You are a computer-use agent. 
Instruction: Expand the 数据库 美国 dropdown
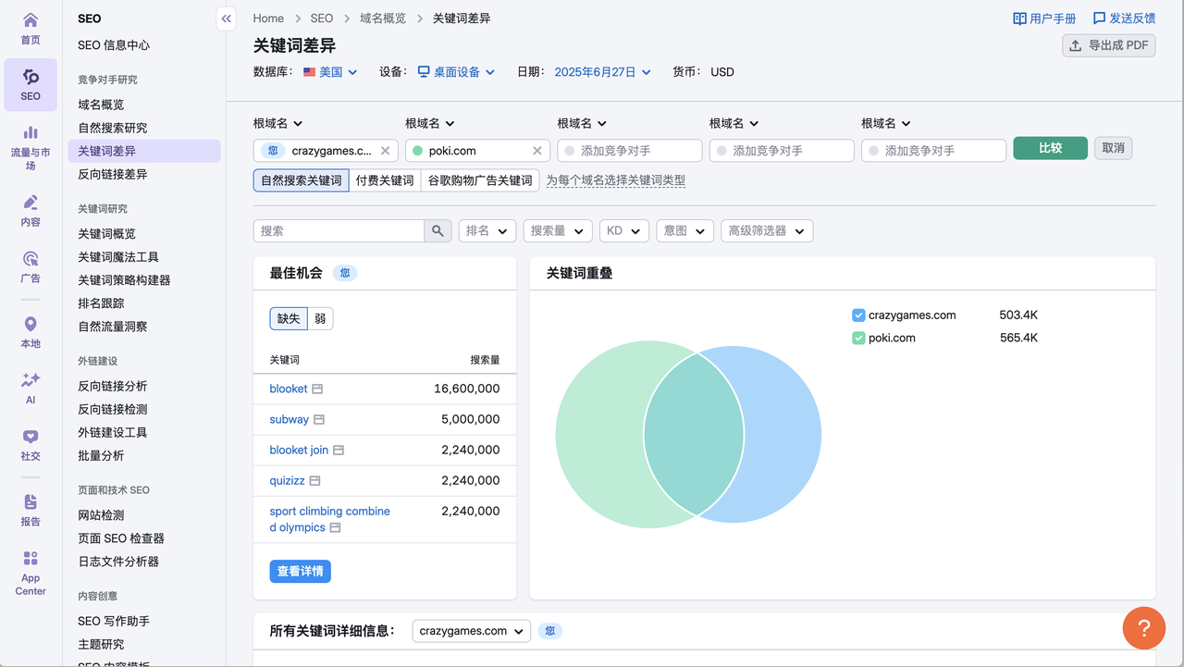(330, 72)
